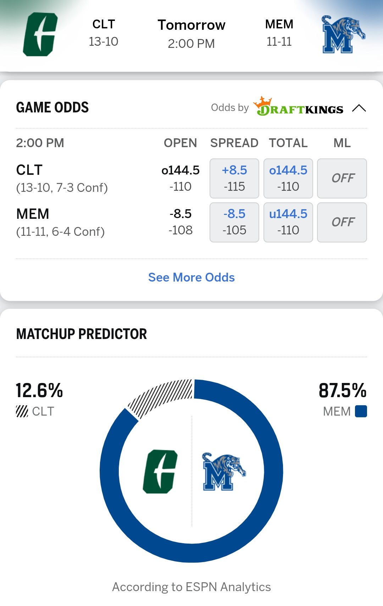Choose the under 144.5 total bet

click(x=288, y=222)
